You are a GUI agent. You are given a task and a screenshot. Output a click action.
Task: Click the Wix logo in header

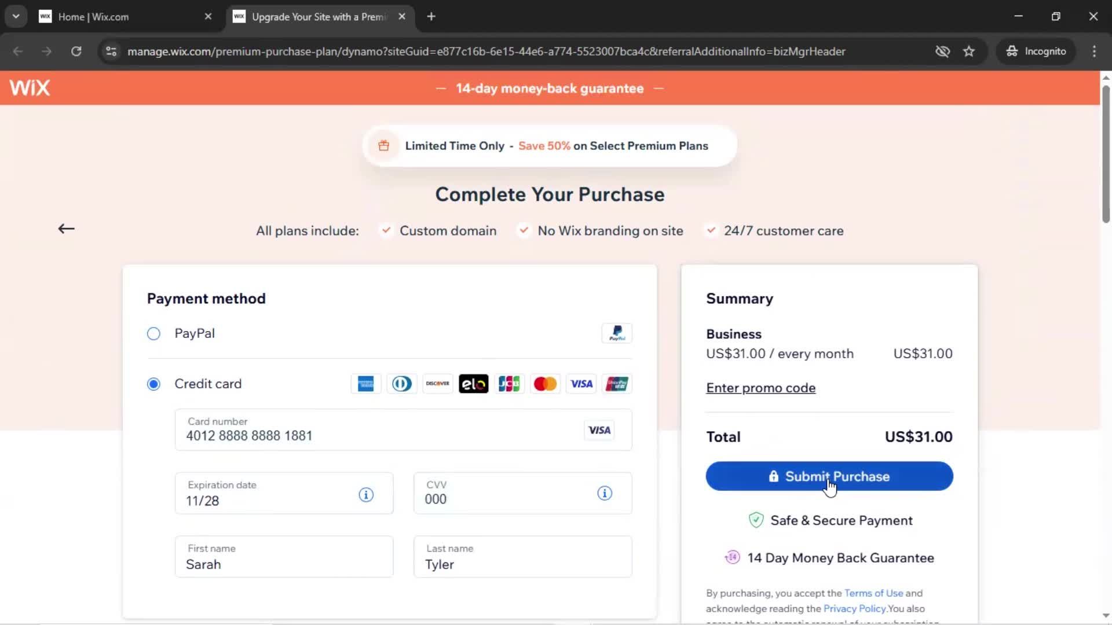click(x=30, y=88)
